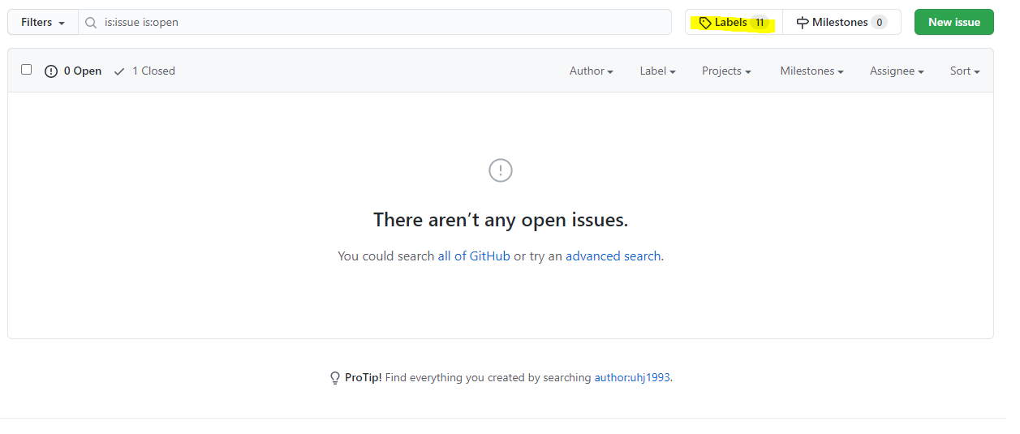Click the closed checkmark icon
The height and width of the screenshot is (434, 1020).
point(119,71)
